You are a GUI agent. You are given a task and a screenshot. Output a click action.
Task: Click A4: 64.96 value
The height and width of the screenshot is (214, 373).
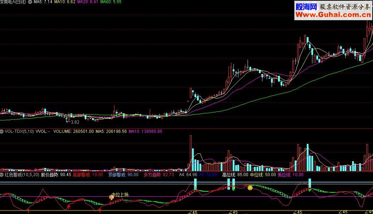tap(188, 175)
